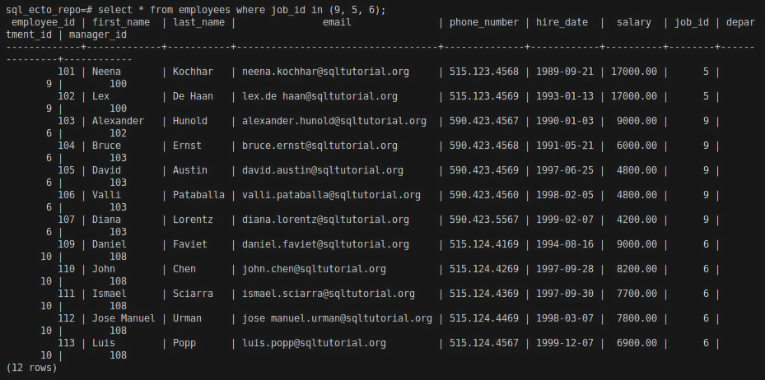Click the job_id column header
765x380 pixels.
point(692,22)
